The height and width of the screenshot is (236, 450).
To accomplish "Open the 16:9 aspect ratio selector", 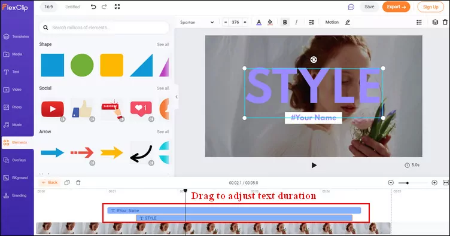I will 48,7.
